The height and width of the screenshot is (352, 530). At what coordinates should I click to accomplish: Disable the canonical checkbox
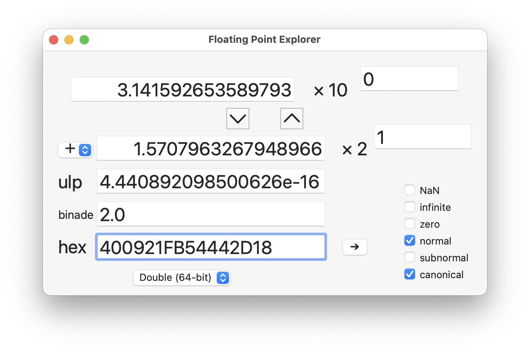(410, 274)
